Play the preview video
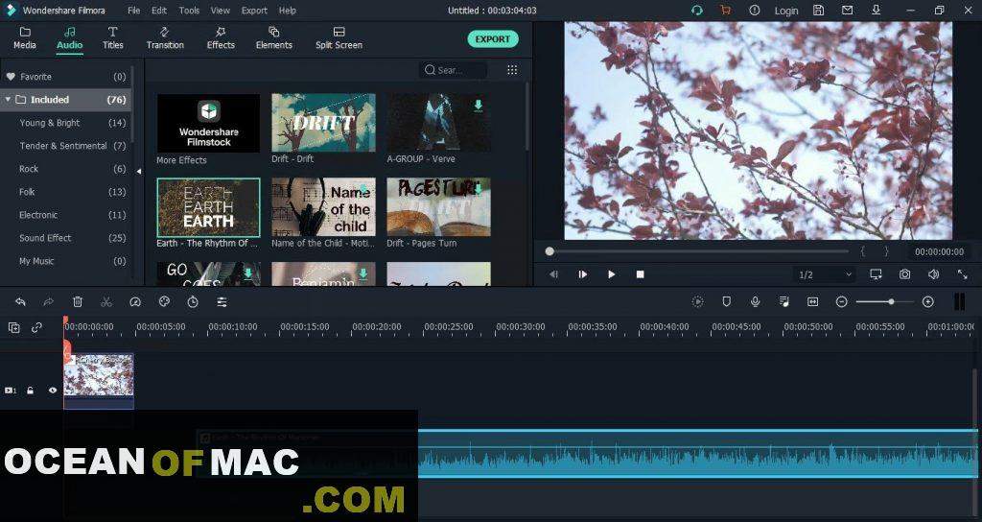The width and height of the screenshot is (982, 522). 611,274
